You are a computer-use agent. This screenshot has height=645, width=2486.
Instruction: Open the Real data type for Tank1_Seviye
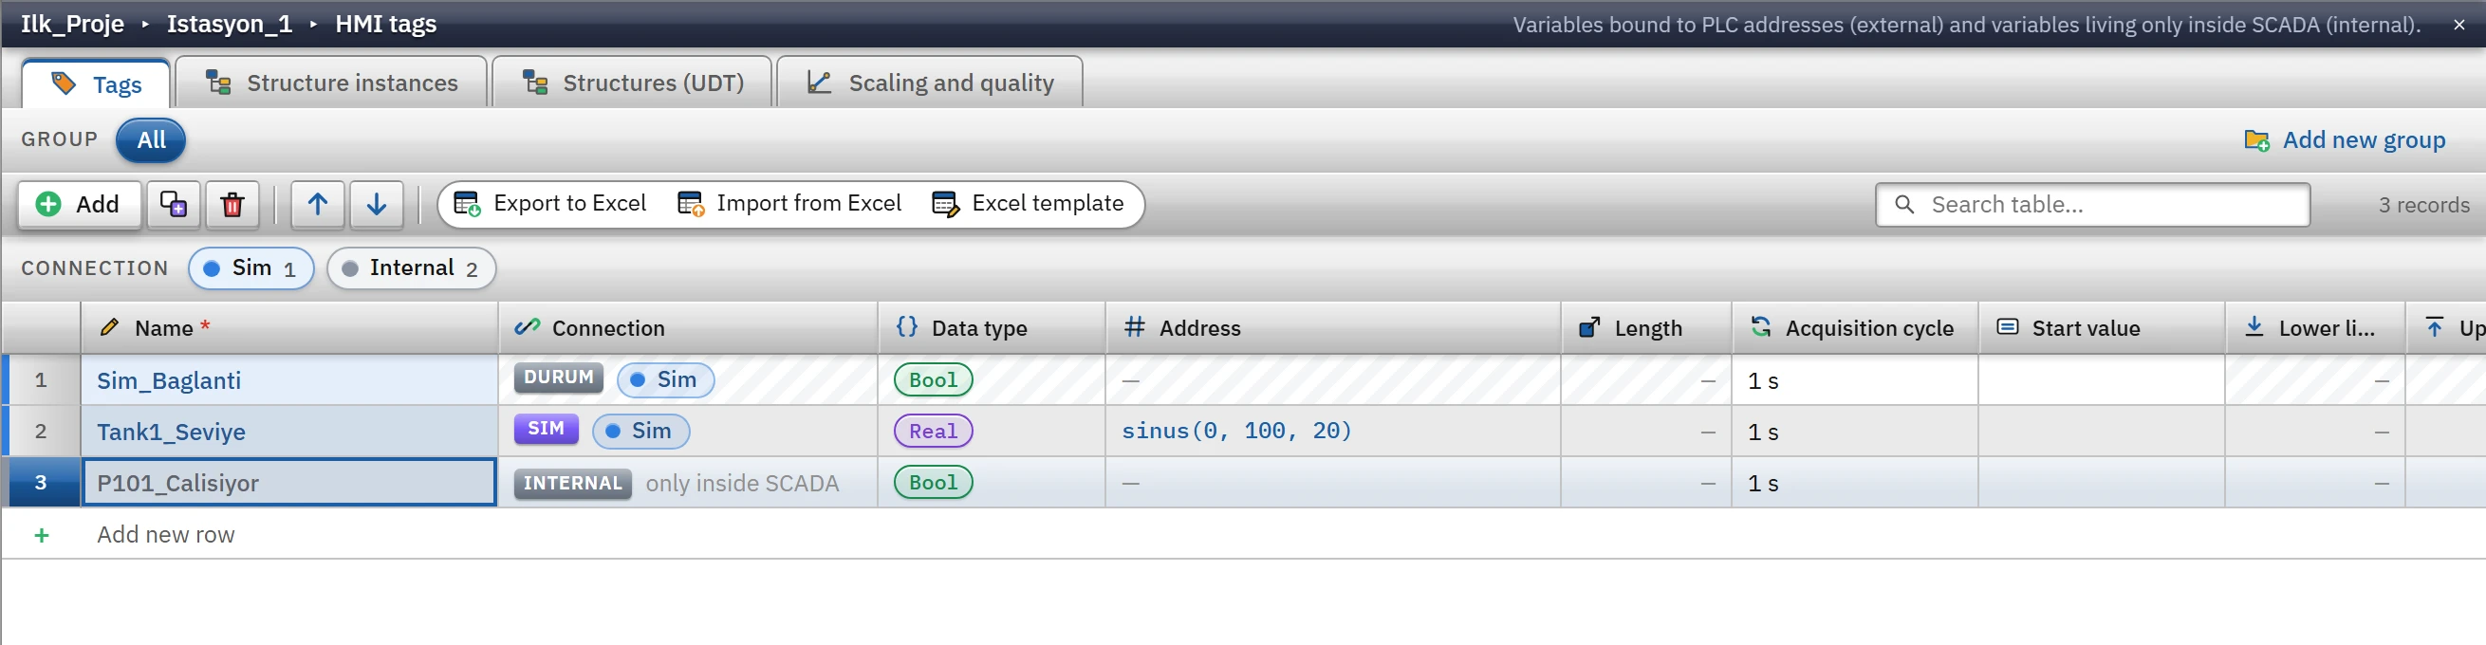[934, 431]
